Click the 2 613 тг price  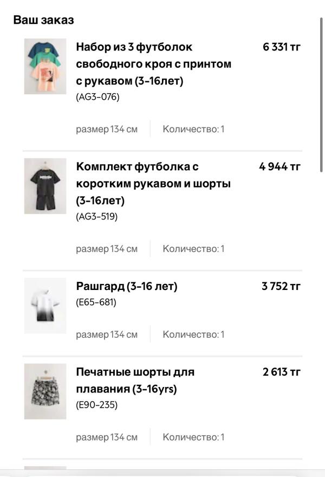coord(282,372)
